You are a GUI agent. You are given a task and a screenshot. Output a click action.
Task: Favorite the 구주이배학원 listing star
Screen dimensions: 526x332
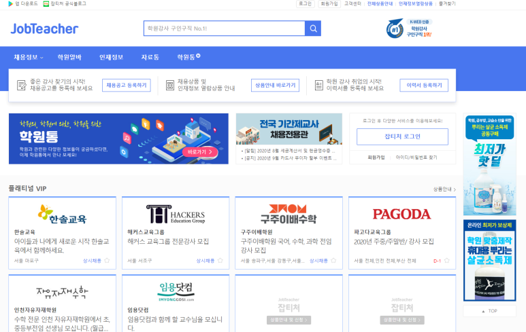point(333,261)
